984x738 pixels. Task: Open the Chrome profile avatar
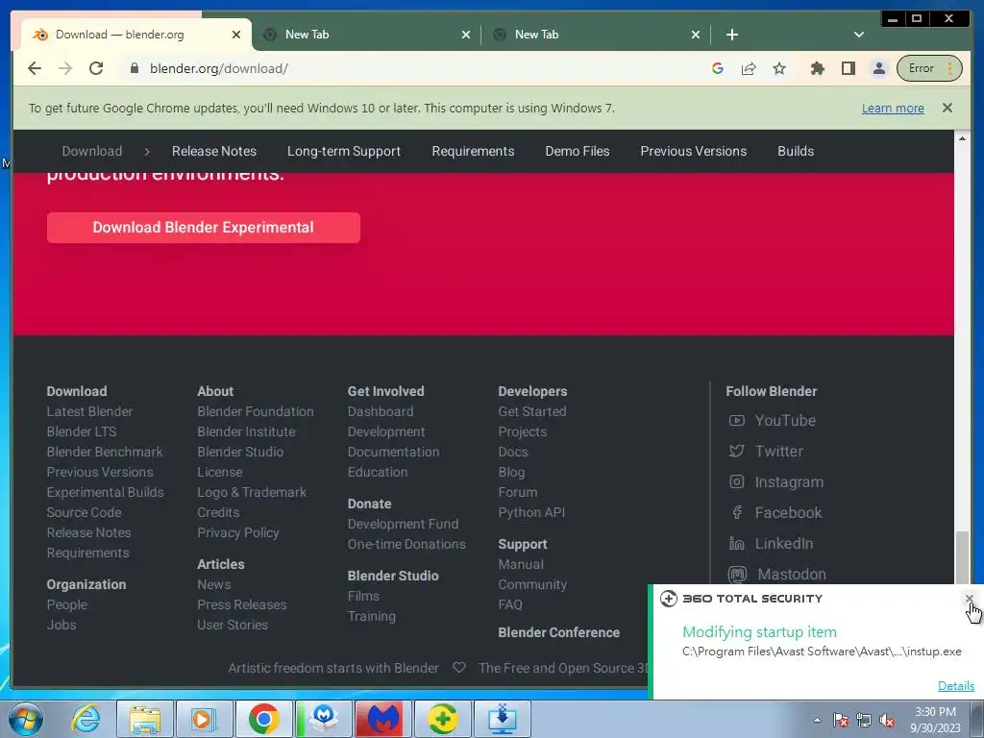pyautogui.click(x=879, y=68)
